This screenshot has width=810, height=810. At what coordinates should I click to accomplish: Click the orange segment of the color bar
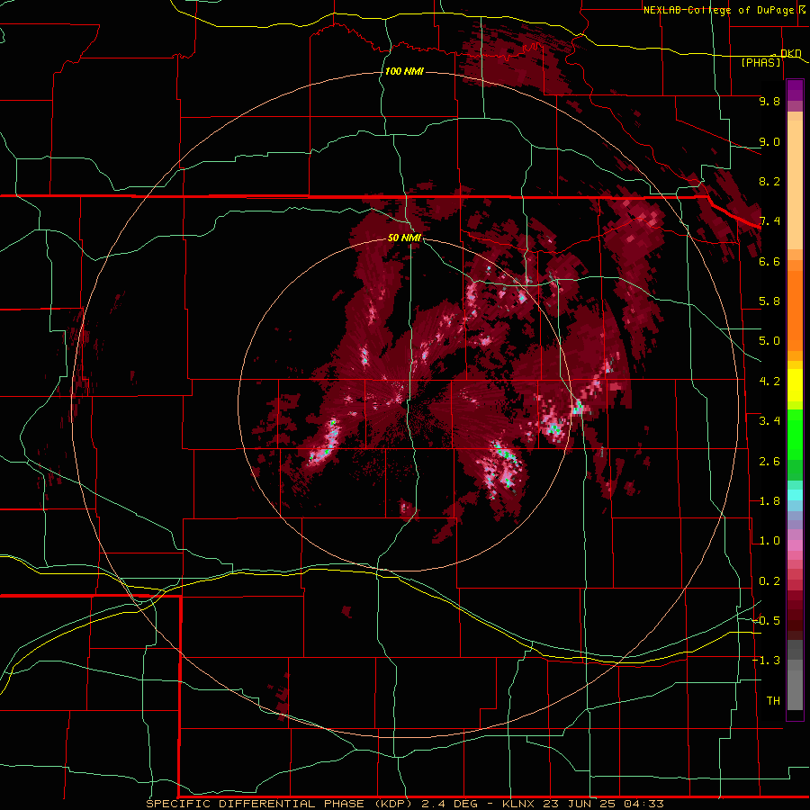(795, 310)
